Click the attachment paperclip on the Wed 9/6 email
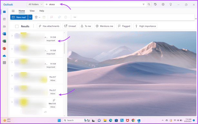The height and width of the screenshot is (124, 198). tap(54, 100)
